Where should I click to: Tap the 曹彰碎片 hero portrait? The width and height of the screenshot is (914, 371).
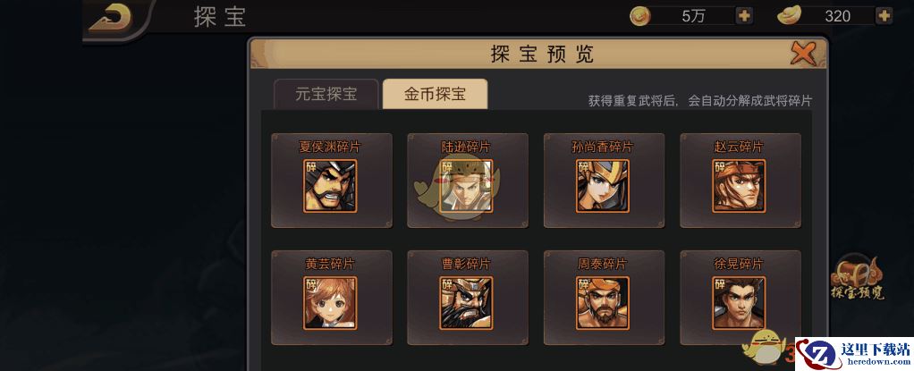466,303
